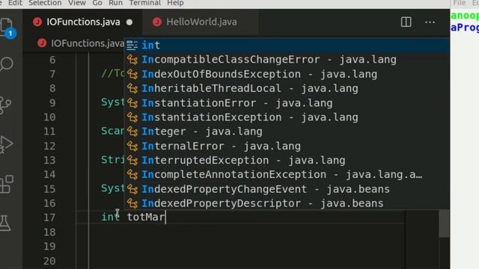Click line number 20 in gutter
This screenshot has width=479, height=269.
(x=49, y=261)
